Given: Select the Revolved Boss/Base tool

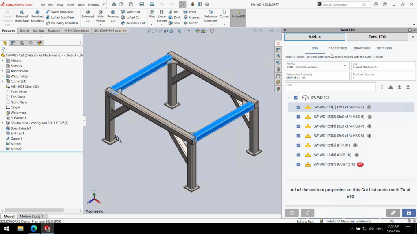Looking at the screenshot, I should (37, 16).
